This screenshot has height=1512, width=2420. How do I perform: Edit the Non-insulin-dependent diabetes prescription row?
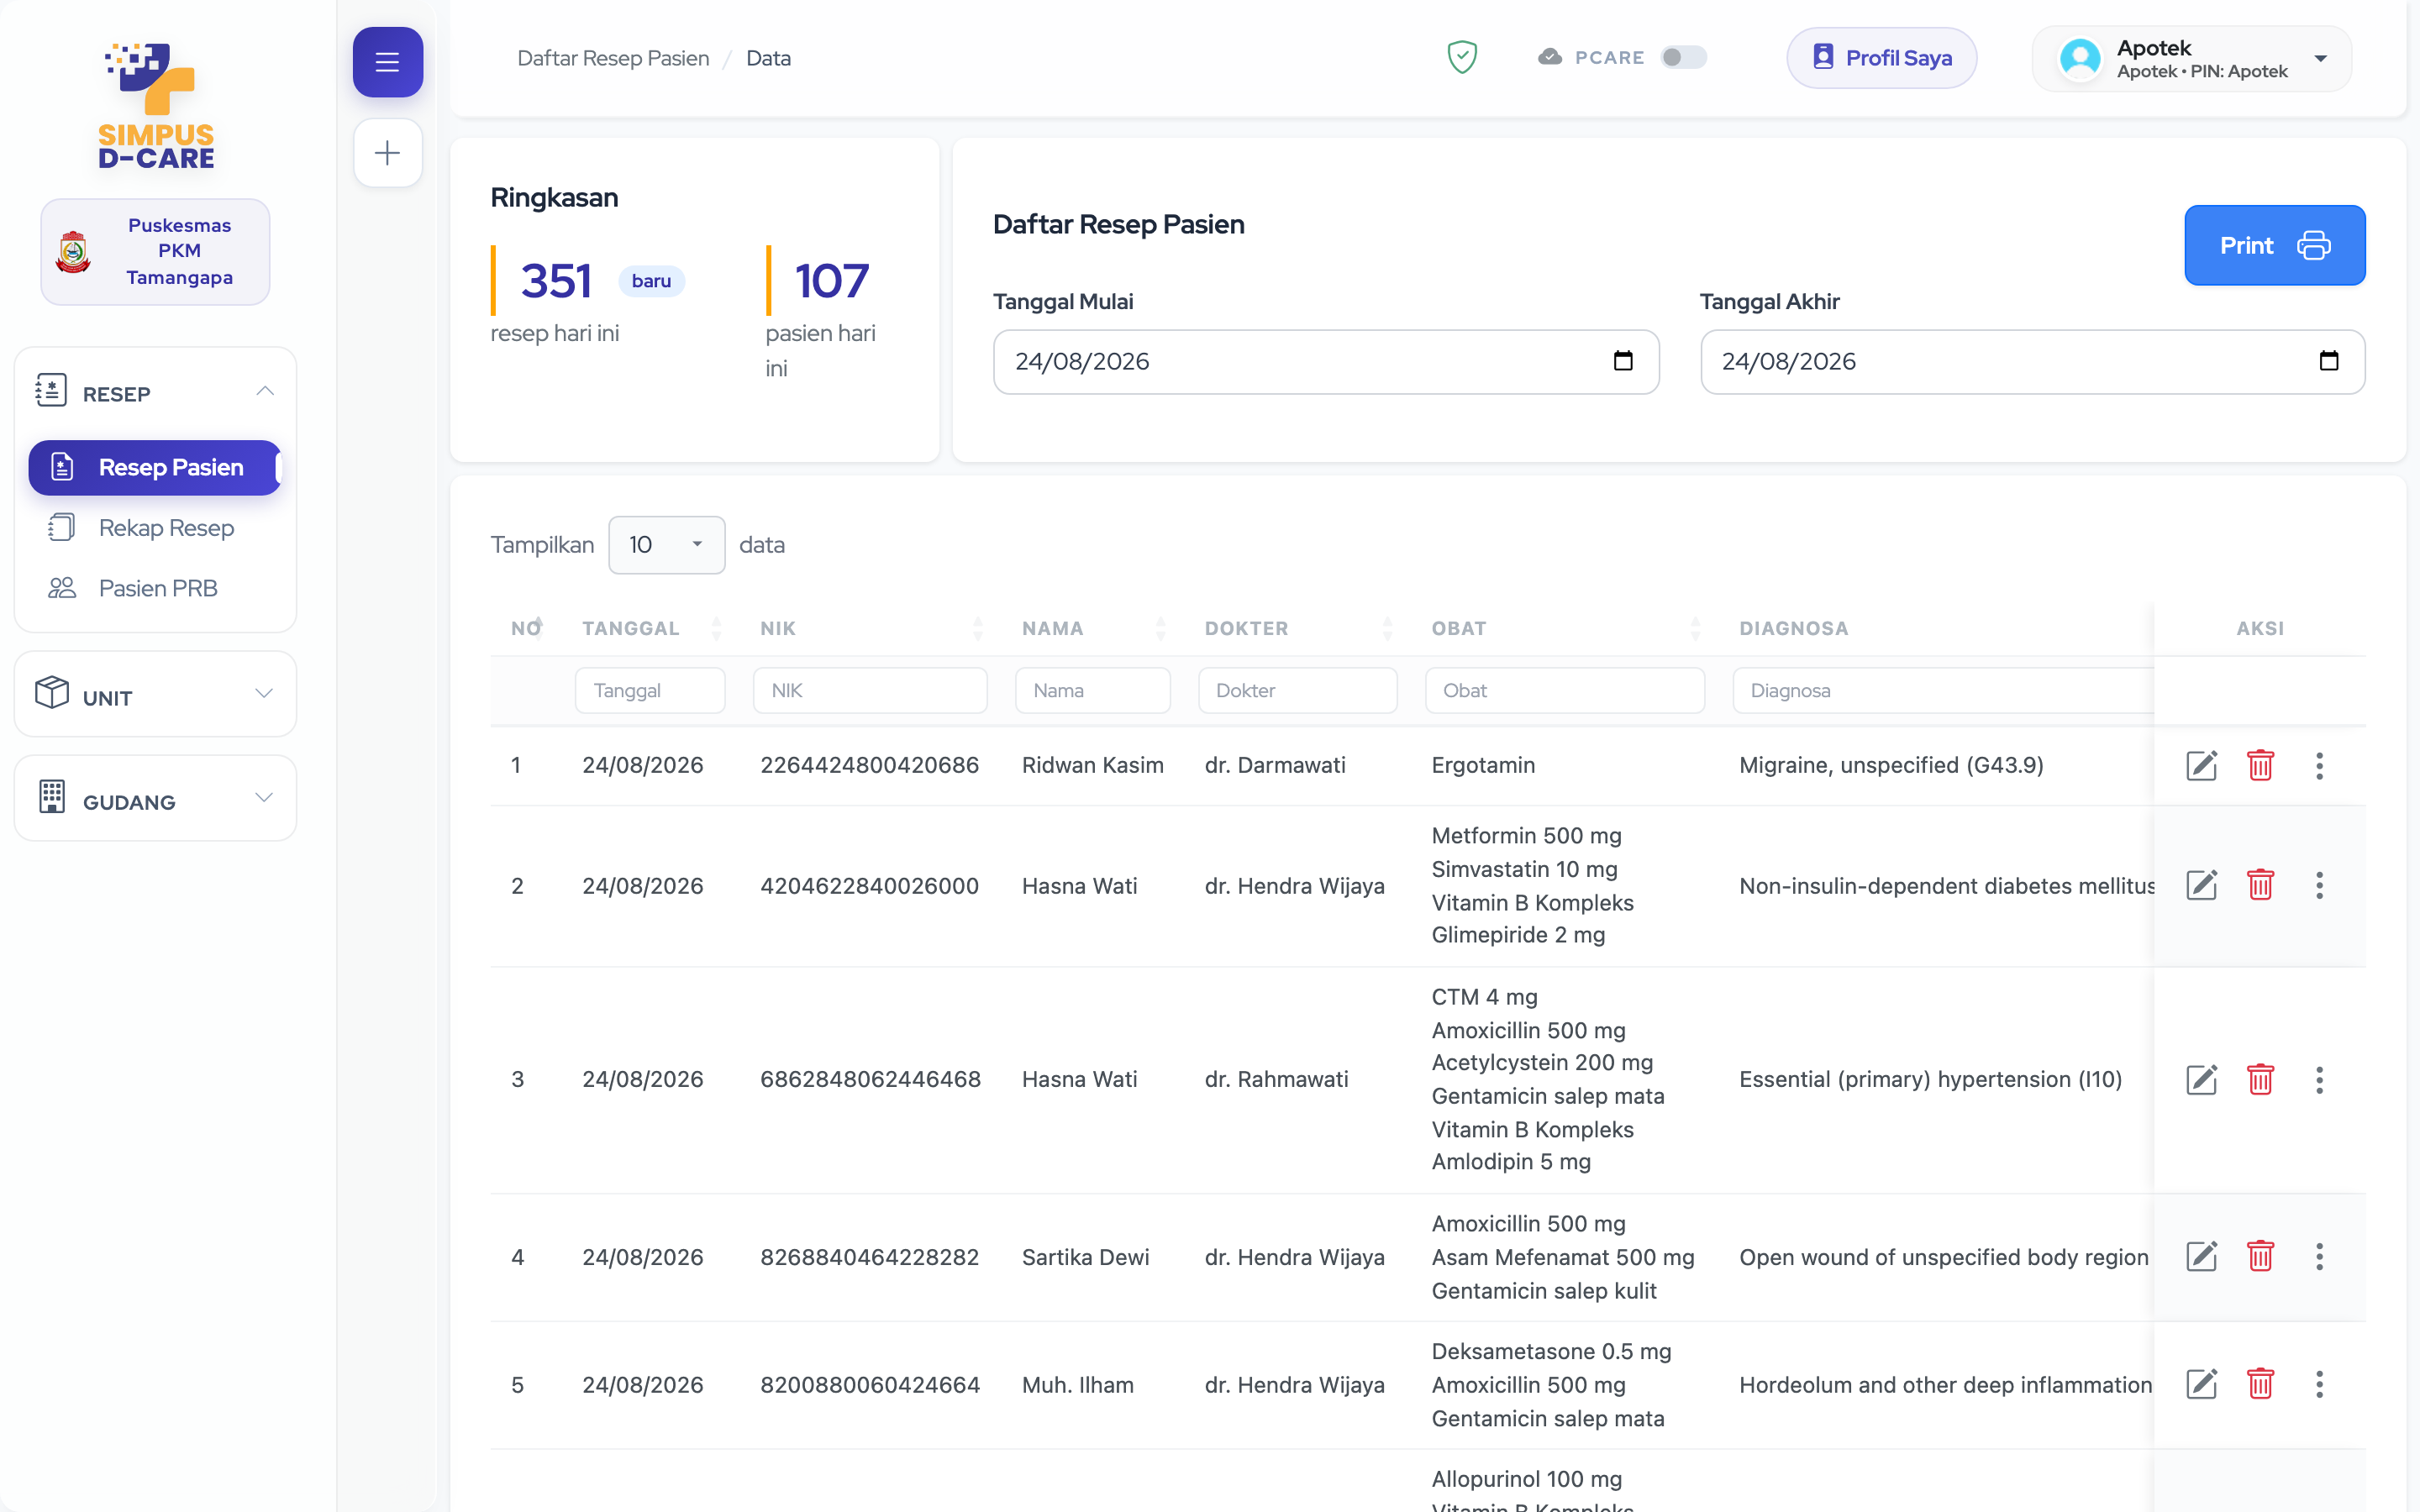click(2201, 885)
